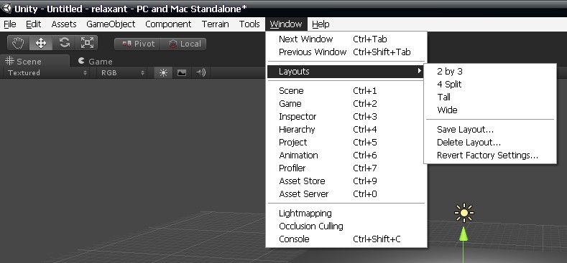Viewport: 567px width, 263px height.
Task: Open the Asset Store entry
Action: 346,181
